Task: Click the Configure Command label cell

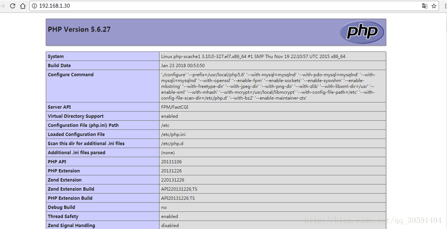Action: coord(70,75)
